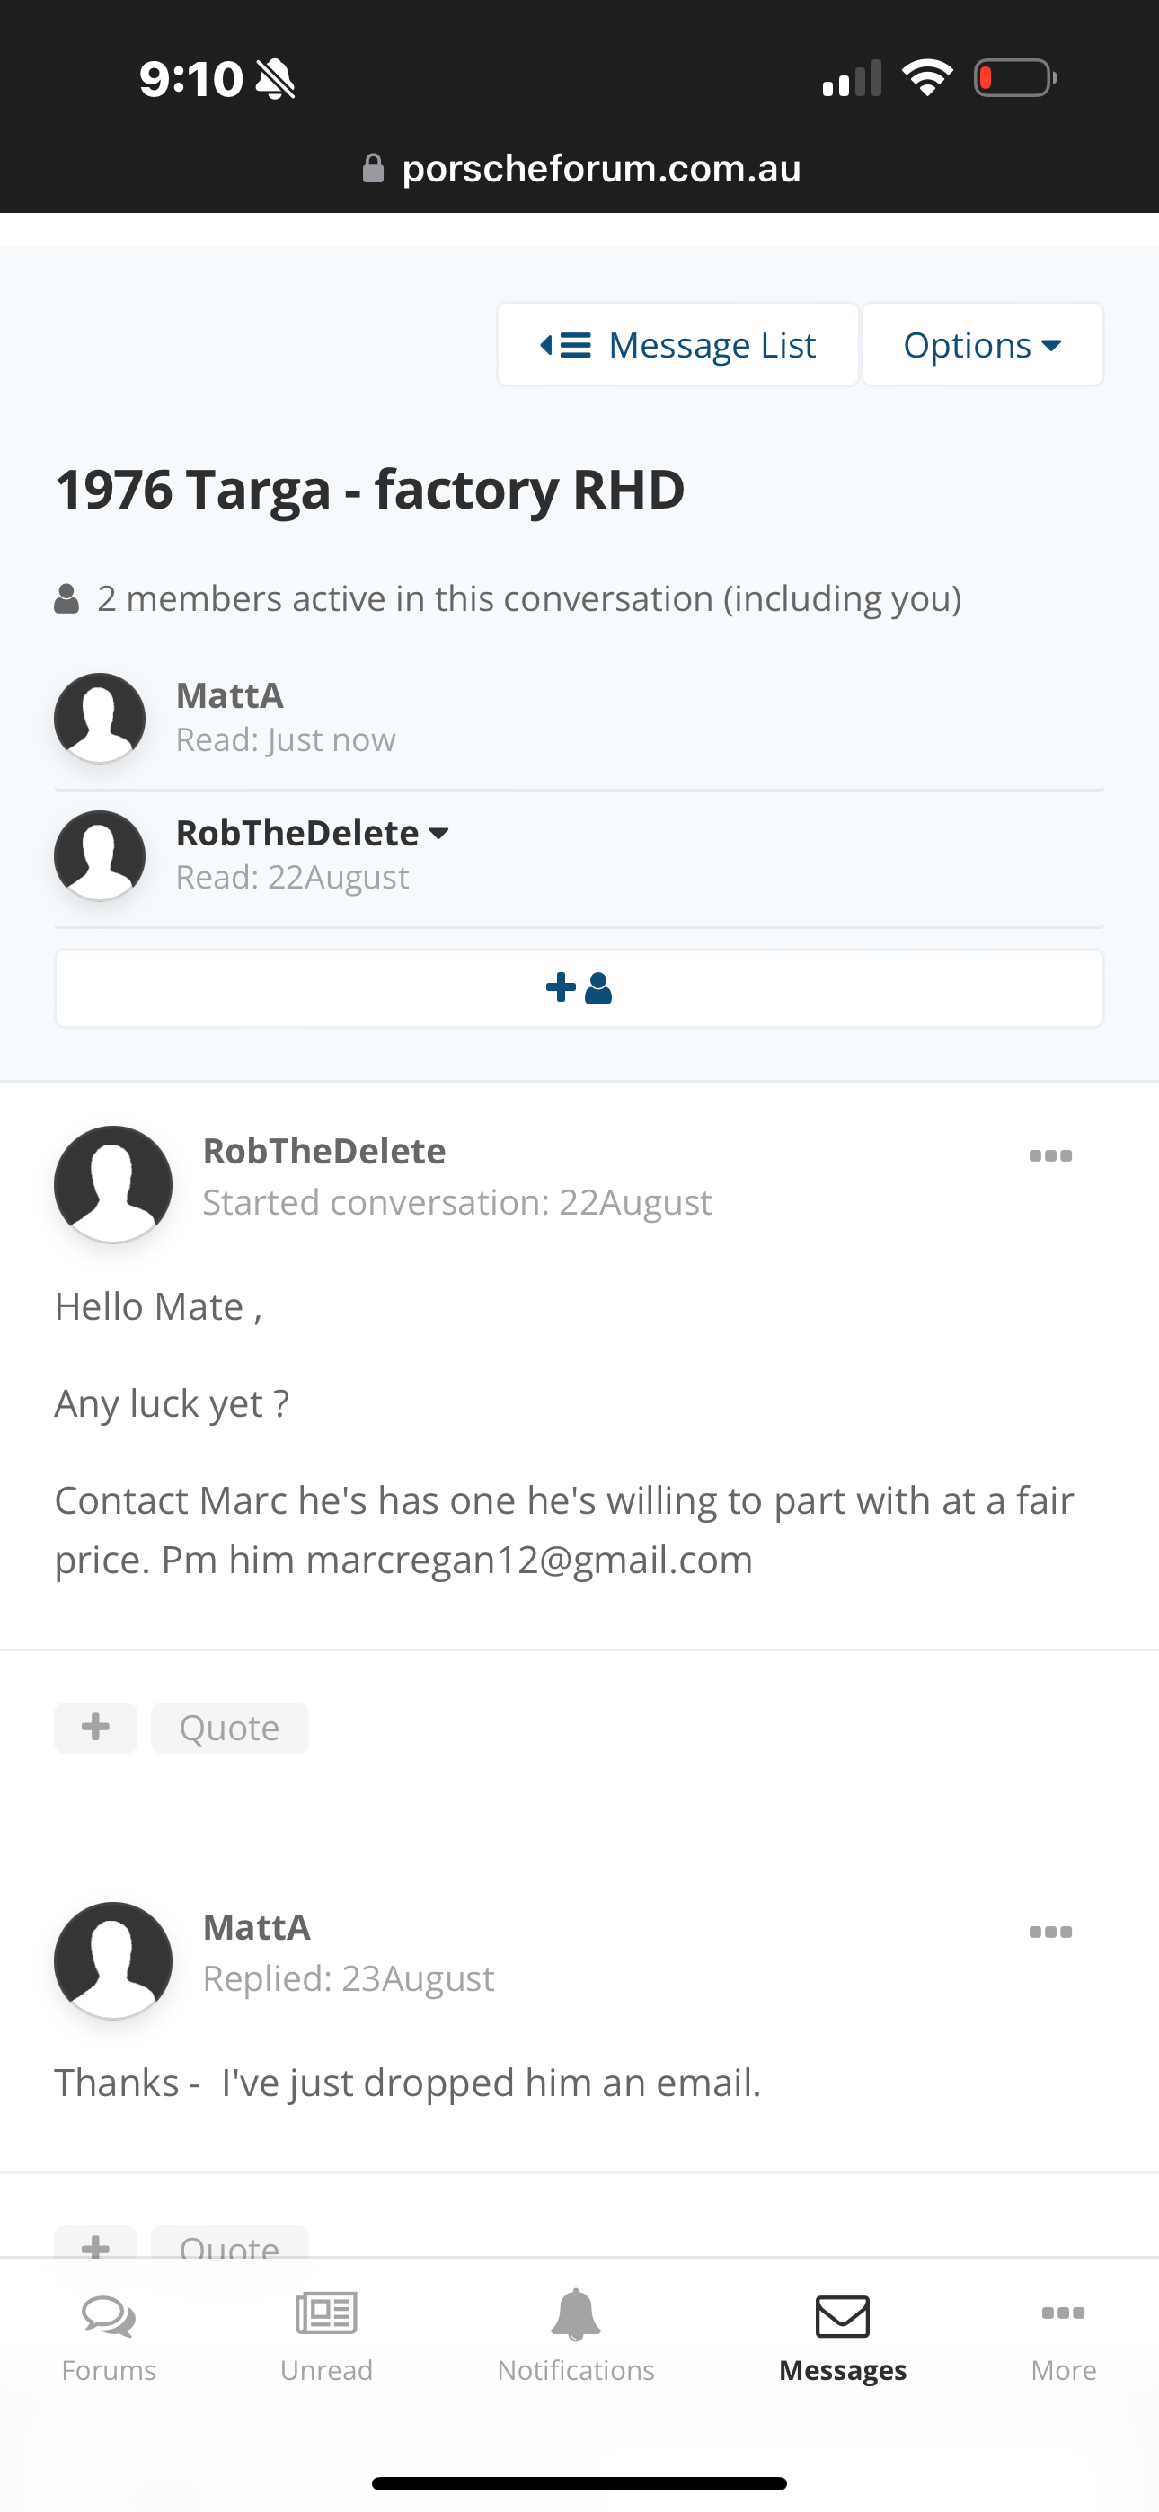Click plus multi-quote button under RobTheDelete's message

95,1728
